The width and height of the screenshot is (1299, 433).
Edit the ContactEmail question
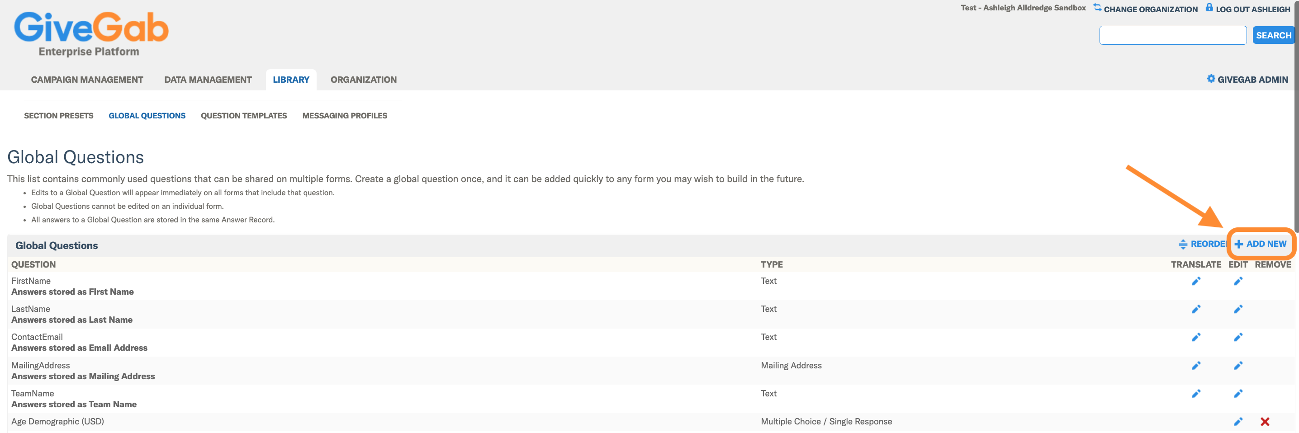[x=1238, y=337]
